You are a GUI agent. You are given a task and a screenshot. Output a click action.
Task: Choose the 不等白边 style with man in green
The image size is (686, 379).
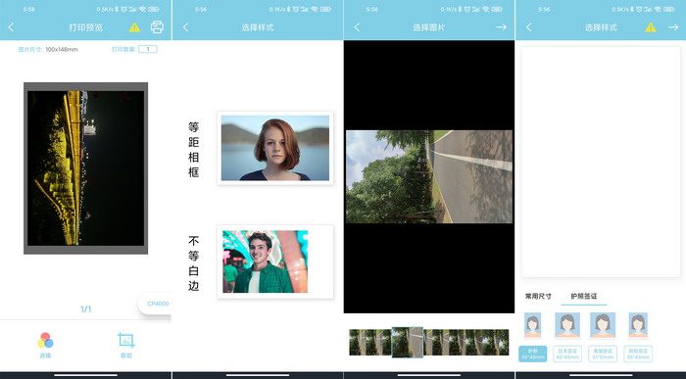coord(275,261)
